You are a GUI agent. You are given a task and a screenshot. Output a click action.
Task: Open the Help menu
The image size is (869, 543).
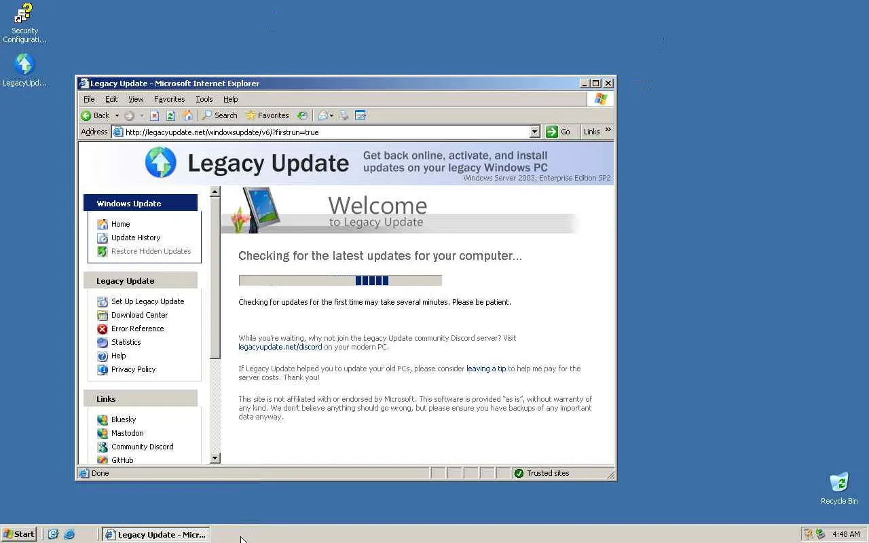pos(231,99)
